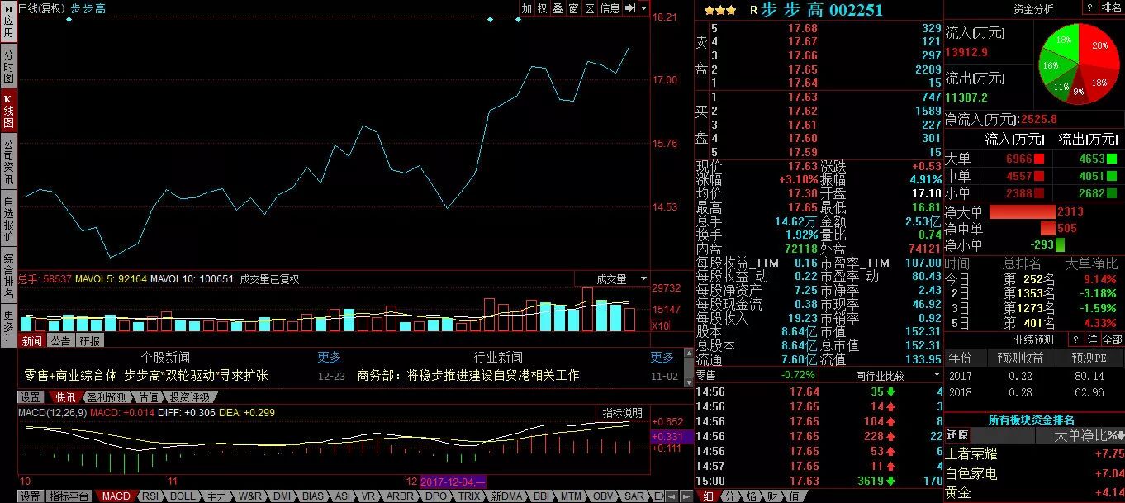Switch to the BOLL indicator tab
1125x503 pixels.
(183, 496)
